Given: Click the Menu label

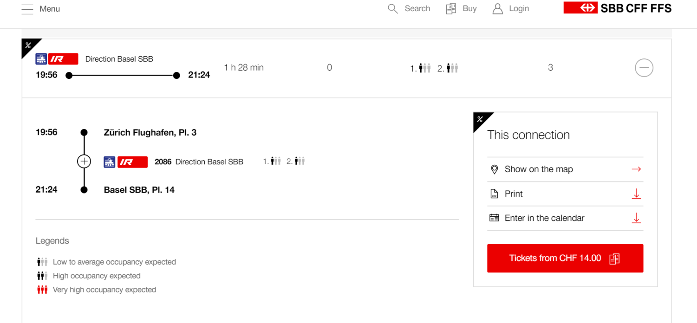Looking at the screenshot, I should [x=50, y=9].
